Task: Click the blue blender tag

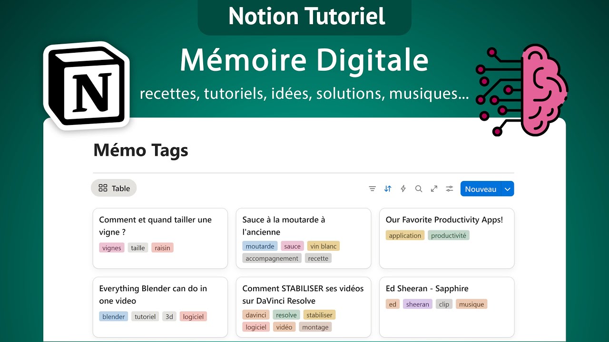Action: pyautogui.click(x=114, y=316)
